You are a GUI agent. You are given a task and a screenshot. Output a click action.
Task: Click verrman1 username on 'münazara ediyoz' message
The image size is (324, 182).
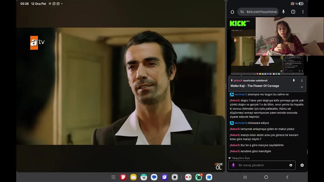(x=240, y=123)
